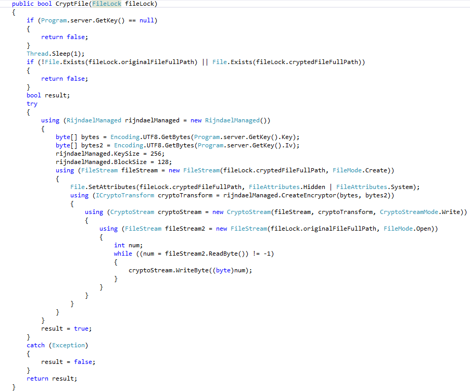The image size is (470, 391).
Task: Click the CryptoStreamMode enum type
Action: (409, 212)
